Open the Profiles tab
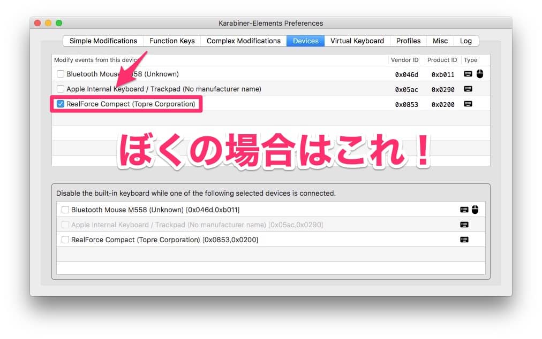 pyautogui.click(x=408, y=41)
